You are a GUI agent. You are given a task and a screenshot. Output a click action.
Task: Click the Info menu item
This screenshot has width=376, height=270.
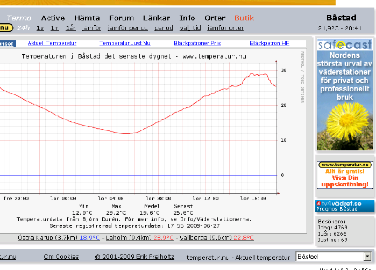[x=187, y=18]
